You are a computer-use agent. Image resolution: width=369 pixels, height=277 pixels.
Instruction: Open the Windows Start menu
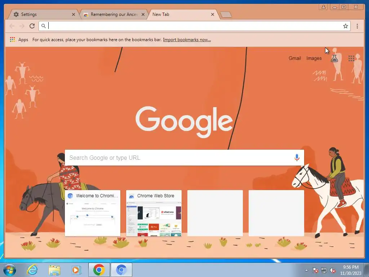click(x=10, y=270)
